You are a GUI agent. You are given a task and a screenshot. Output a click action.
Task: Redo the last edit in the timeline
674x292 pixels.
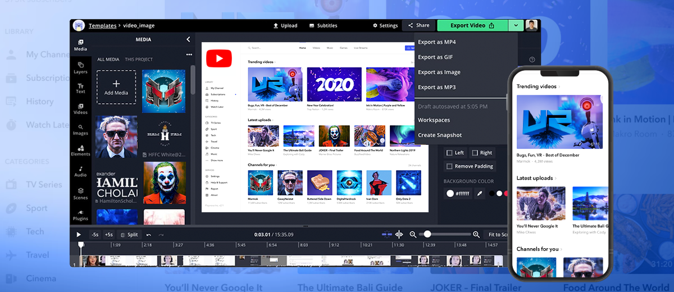pos(161,235)
